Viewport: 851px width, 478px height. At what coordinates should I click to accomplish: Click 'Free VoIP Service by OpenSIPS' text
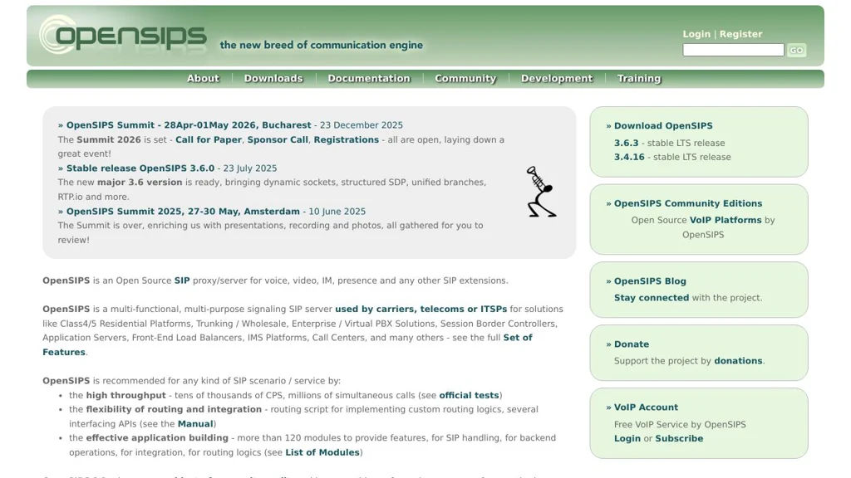[x=680, y=425]
